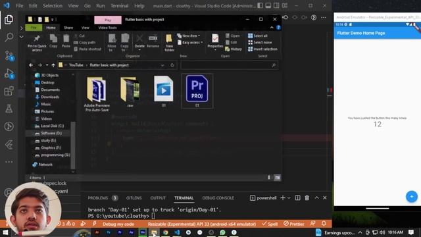Open the Move to dropdown in the ribbon

pos(111,42)
